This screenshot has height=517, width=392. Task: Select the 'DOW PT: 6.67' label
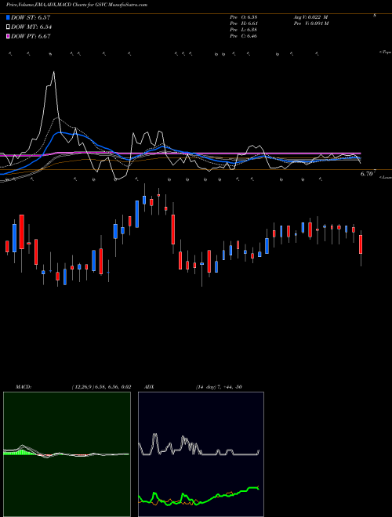[x=31, y=36]
